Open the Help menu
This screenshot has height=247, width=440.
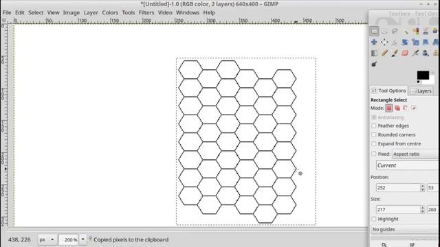pos(209,12)
